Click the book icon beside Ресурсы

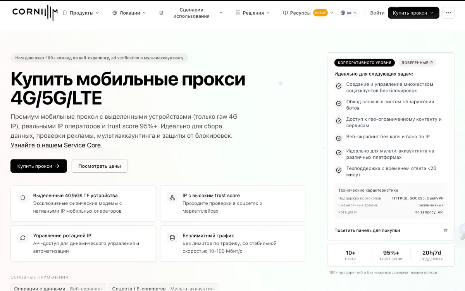point(285,13)
